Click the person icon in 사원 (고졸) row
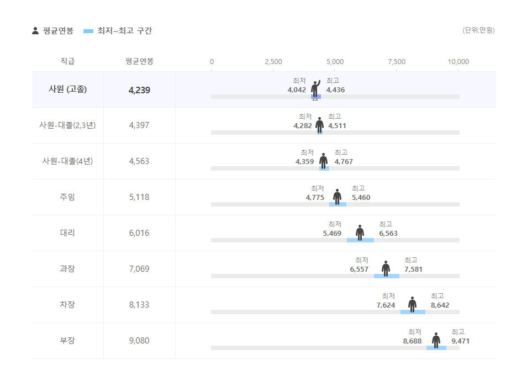527x386 pixels. (315, 88)
